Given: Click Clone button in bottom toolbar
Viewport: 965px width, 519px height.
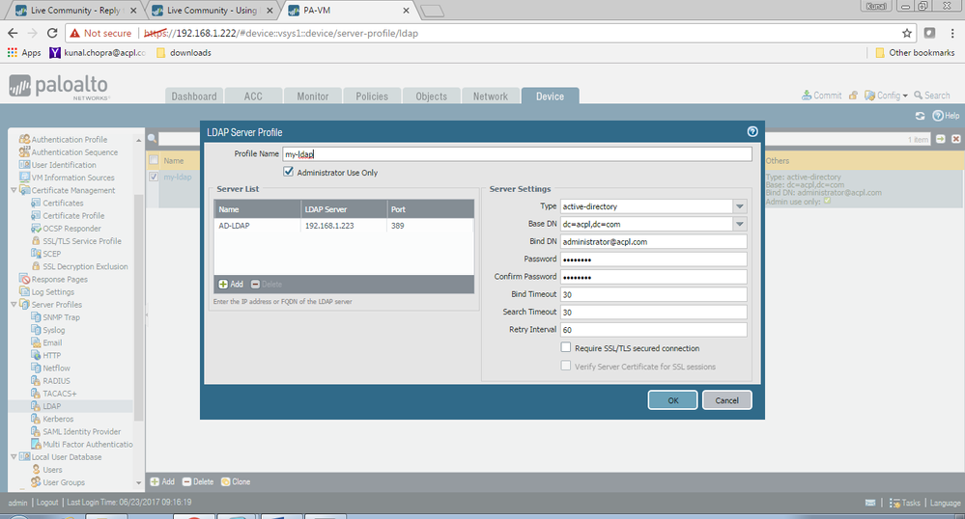Looking at the screenshot, I should point(236,481).
